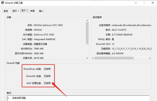
Task: Click the device name NVIDIA GeForce GTX 1650
Action: click(x=48, y=25)
